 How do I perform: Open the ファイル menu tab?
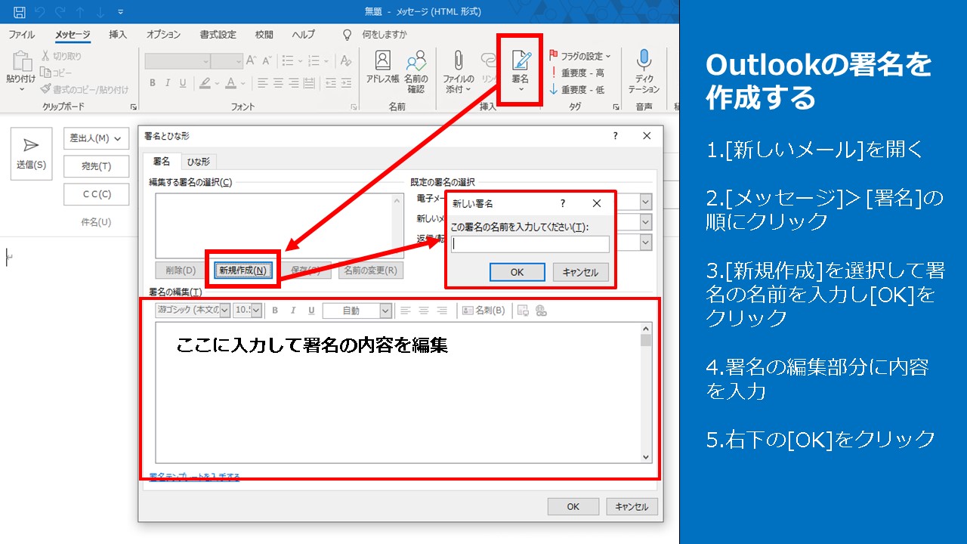[21, 35]
